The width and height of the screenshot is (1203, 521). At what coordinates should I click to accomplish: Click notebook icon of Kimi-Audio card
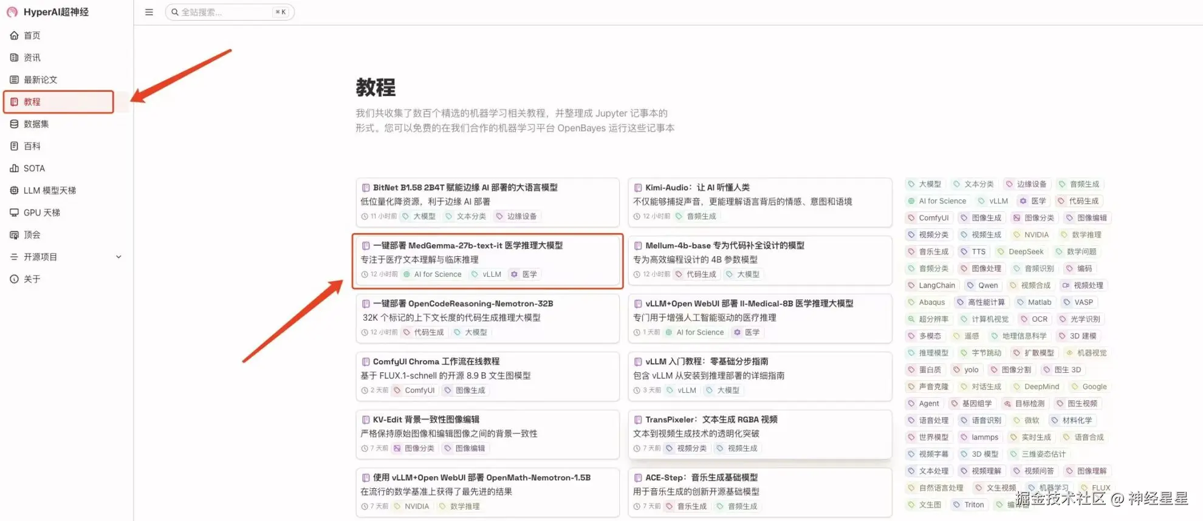pos(638,188)
